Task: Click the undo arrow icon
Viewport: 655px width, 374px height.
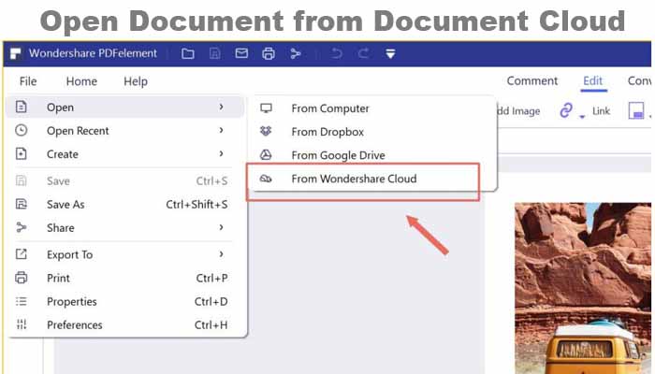Action: [337, 53]
